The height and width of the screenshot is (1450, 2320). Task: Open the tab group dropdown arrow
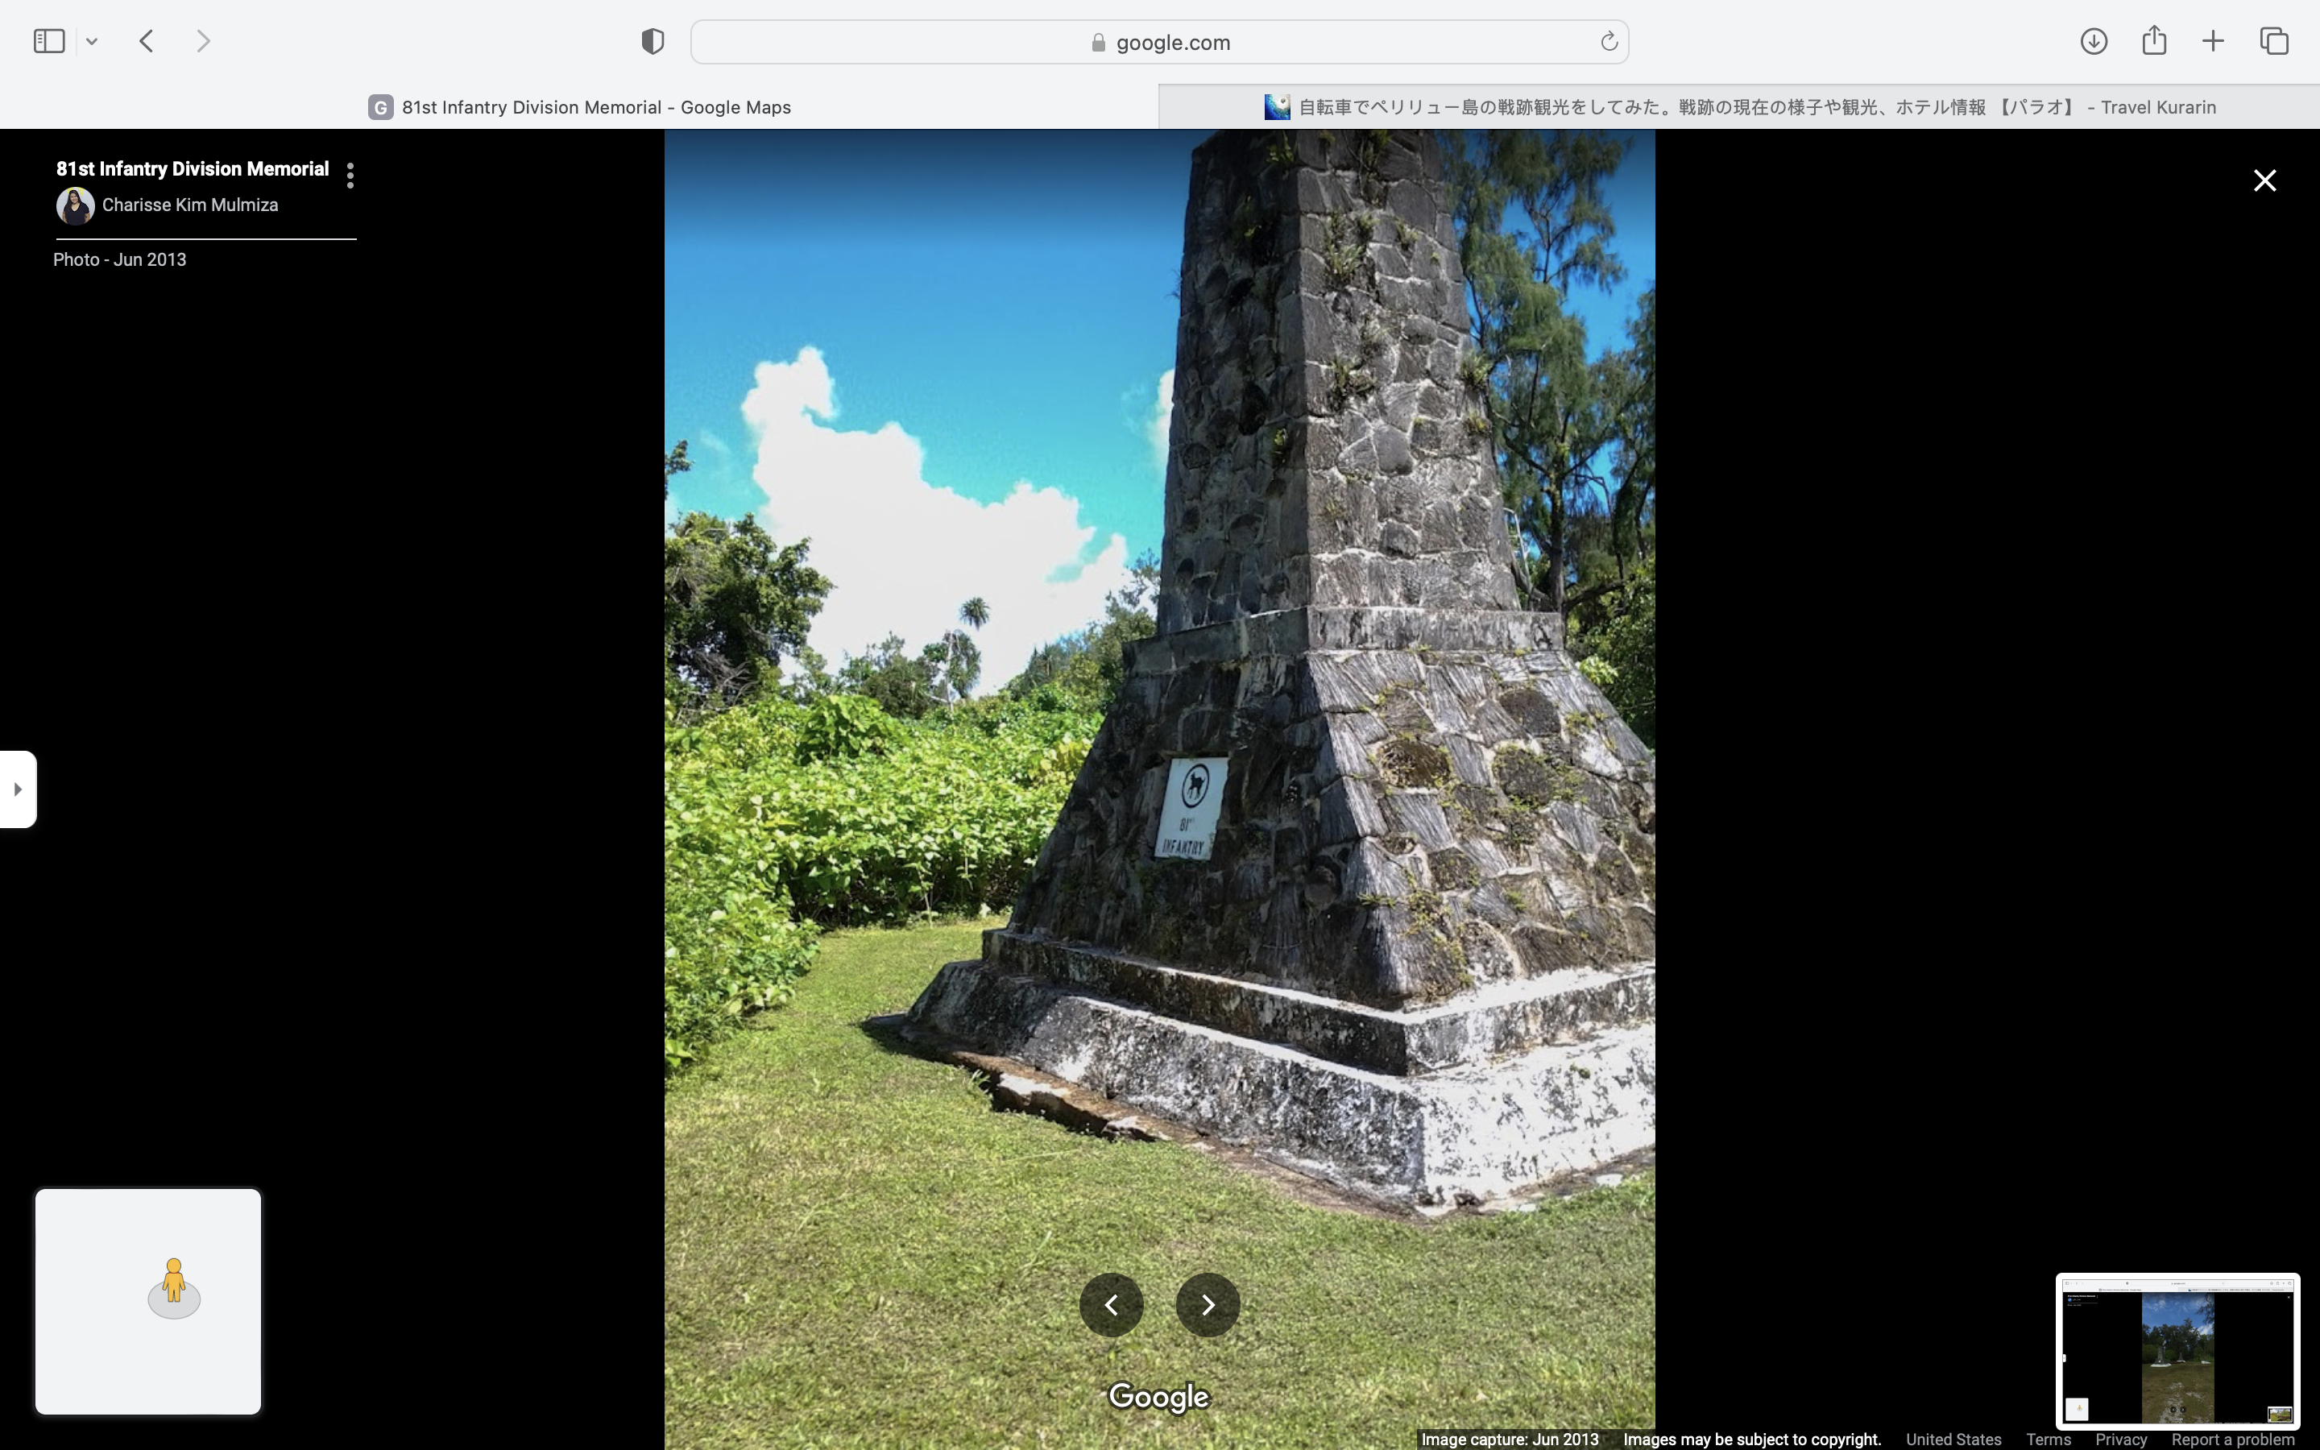coord(92,41)
